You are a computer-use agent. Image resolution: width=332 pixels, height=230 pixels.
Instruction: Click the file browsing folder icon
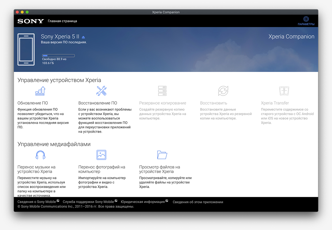[x=162, y=155]
